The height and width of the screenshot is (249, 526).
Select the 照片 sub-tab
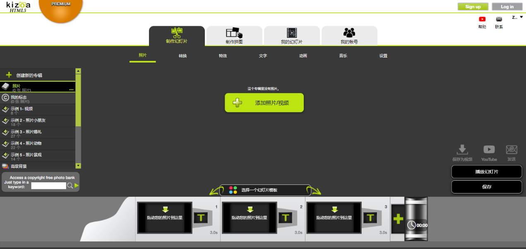click(142, 56)
